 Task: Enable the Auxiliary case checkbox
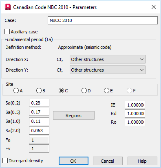pos(7,32)
